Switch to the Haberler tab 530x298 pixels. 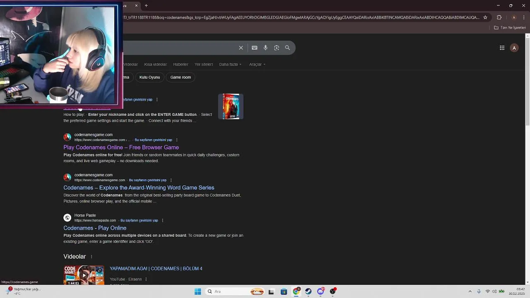point(181,64)
